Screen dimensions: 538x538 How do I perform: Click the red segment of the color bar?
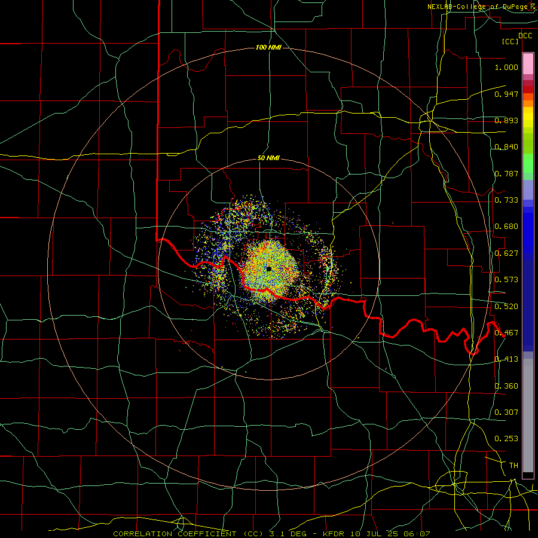coord(528,89)
